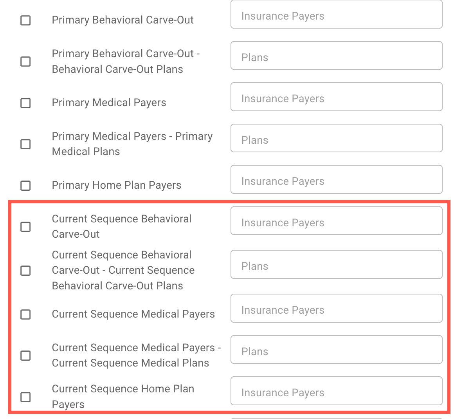This screenshot has height=419, width=454.
Task: Tick the Primary Medical Payers checkbox
Action: (x=25, y=103)
